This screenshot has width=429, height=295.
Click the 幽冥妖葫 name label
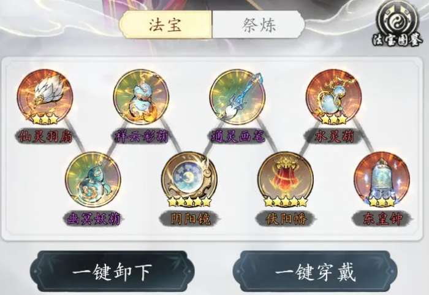[x=93, y=219]
